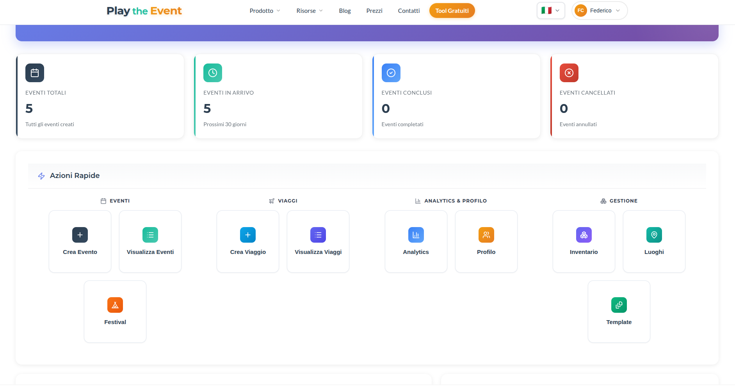The height and width of the screenshot is (386, 735).
Task: Click the teal map pin icon for Luoghi
Action: pyautogui.click(x=654, y=235)
